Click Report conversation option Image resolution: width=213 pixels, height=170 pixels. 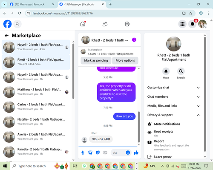pos(173,145)
